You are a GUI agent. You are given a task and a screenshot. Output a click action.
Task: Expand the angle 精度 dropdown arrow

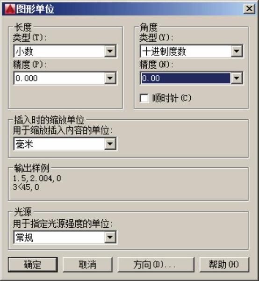(237, 78)
